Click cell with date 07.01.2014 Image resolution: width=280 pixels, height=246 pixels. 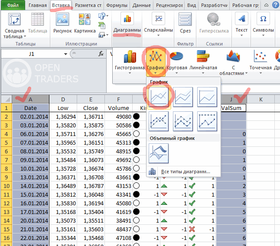pyautogui.click(x=30, y=143)
